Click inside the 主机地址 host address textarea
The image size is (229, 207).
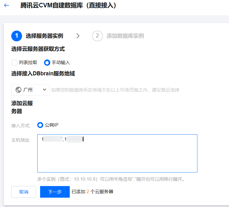click(x=117, y=153)
